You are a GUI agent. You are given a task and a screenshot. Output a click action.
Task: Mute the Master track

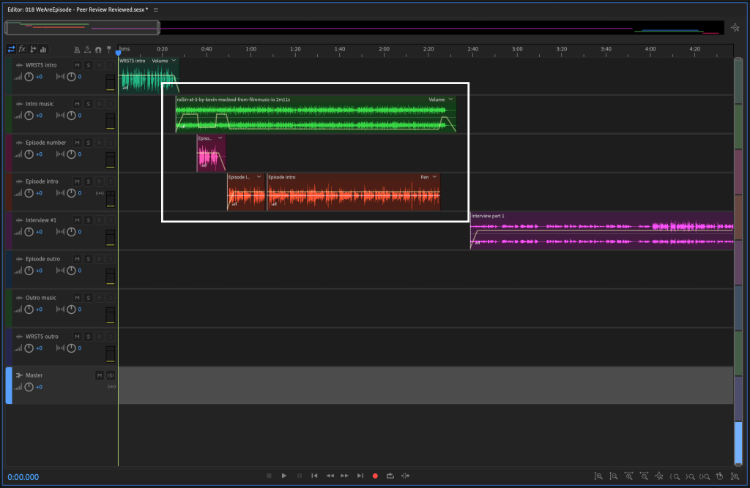(99, 375)
